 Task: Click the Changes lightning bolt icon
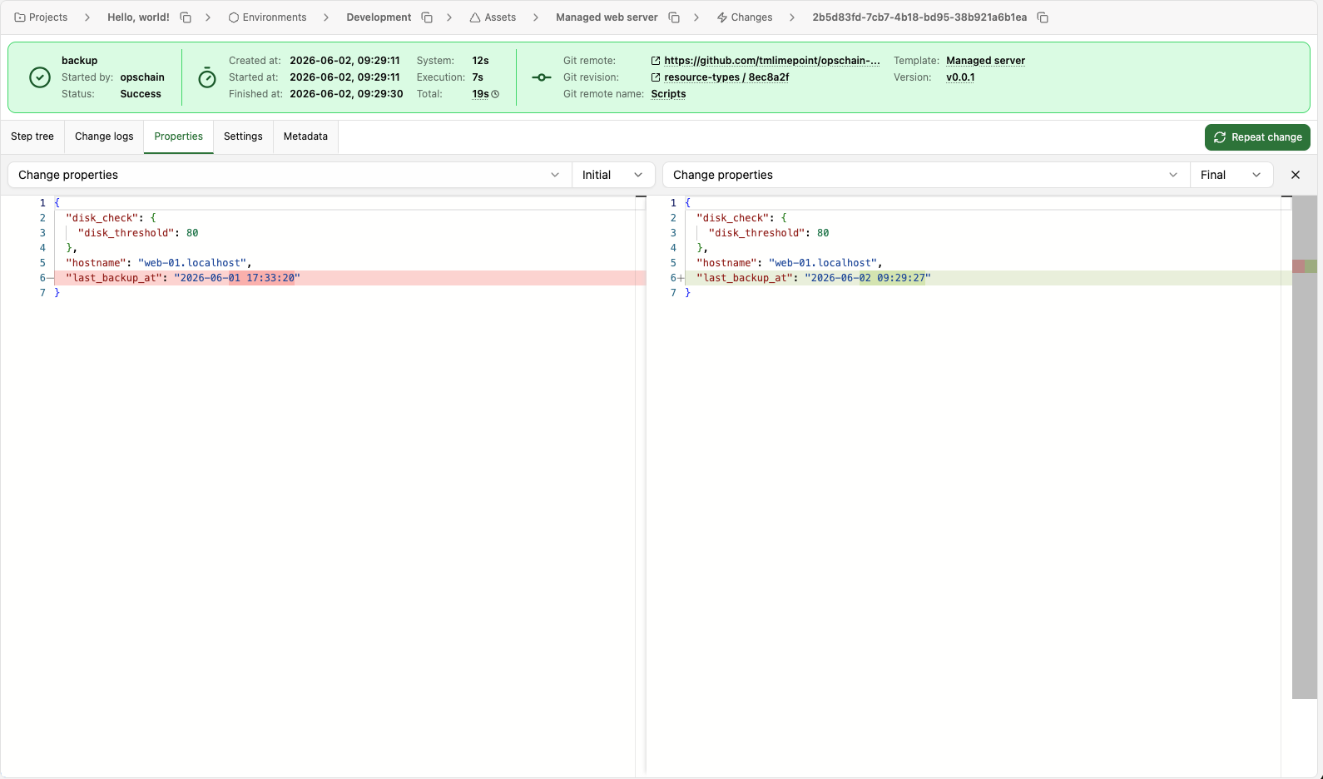click(722, 17)
